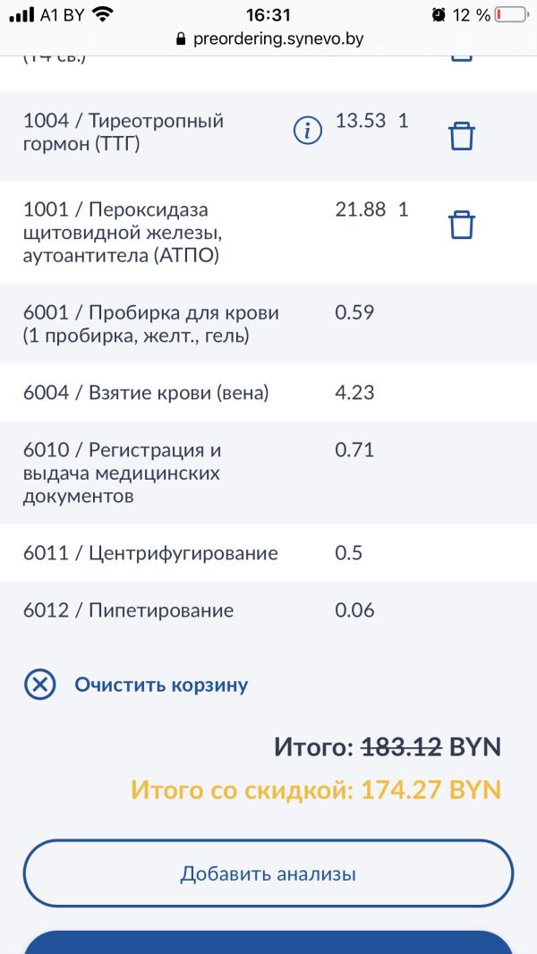Select the 1001 / Пероксидаза АТПО row
537x954 pixels.
[x=268, y=232]
